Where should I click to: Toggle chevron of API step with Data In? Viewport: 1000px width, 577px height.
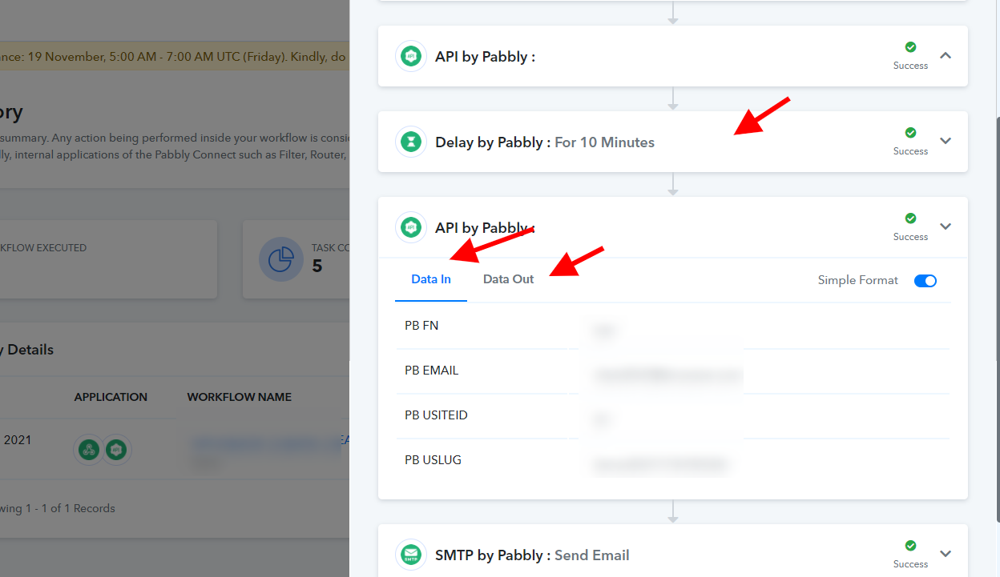pyautogui.click(x=946, y=226)
